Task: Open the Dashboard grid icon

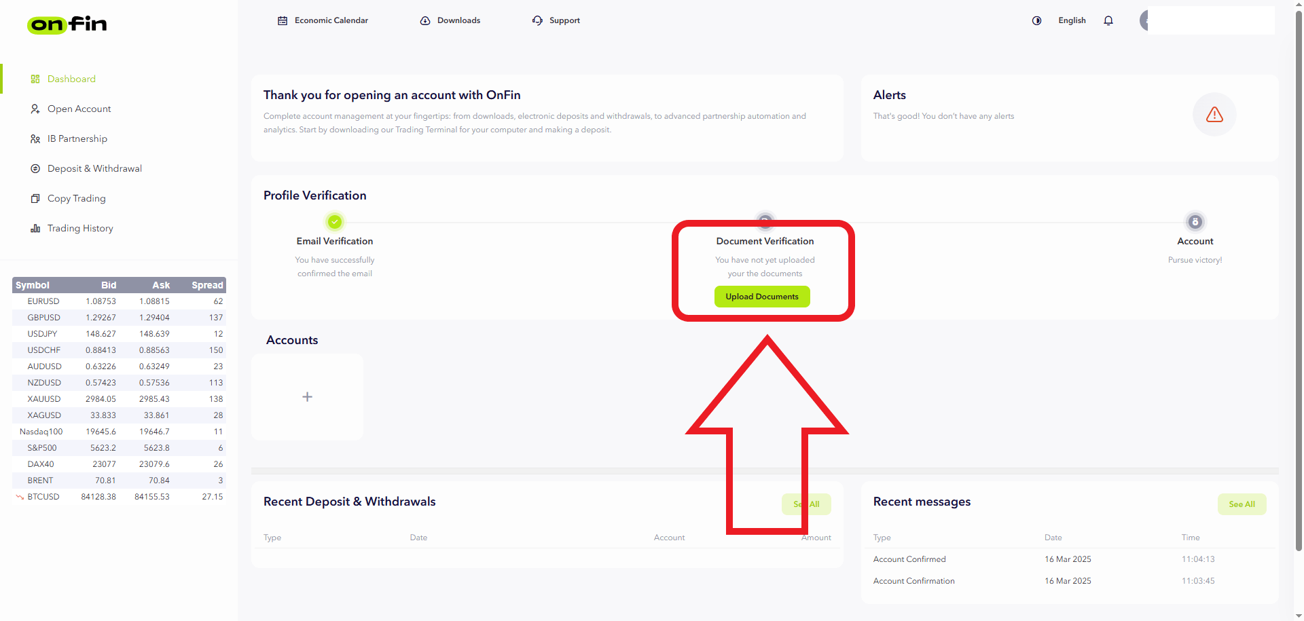Action: pyautogui.click(x=35, y=79)
